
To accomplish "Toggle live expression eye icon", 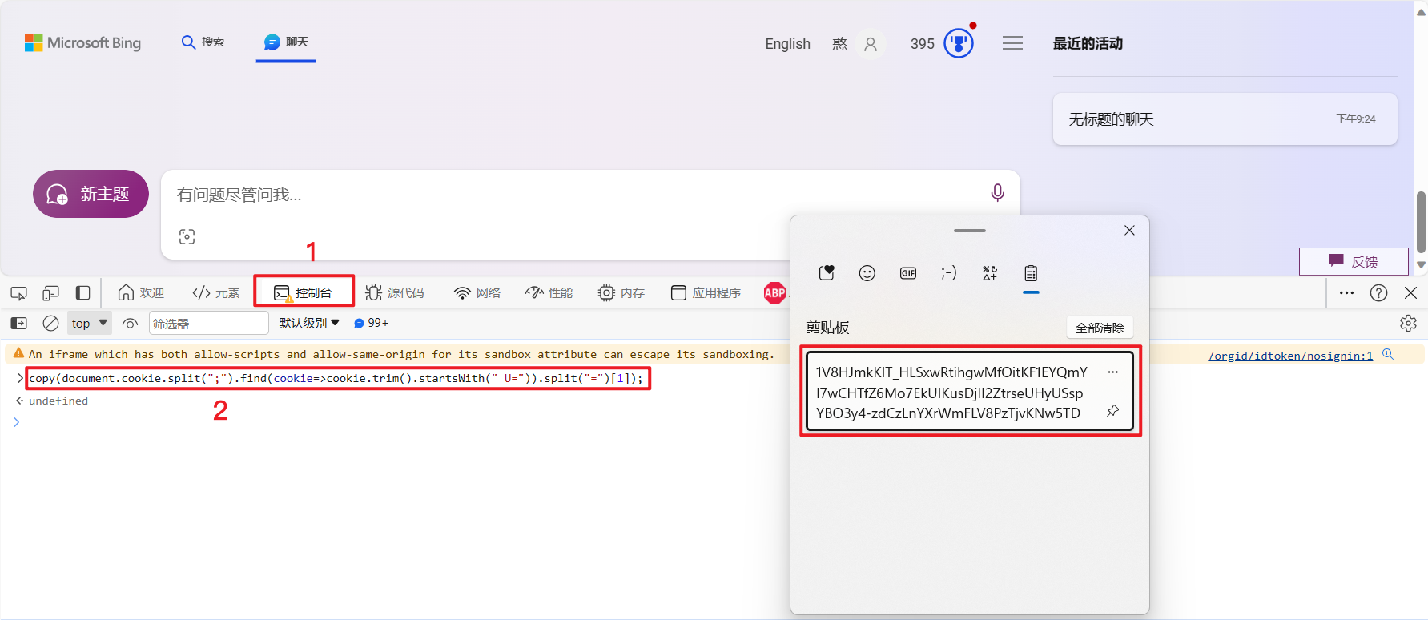I will coord(130,324).
